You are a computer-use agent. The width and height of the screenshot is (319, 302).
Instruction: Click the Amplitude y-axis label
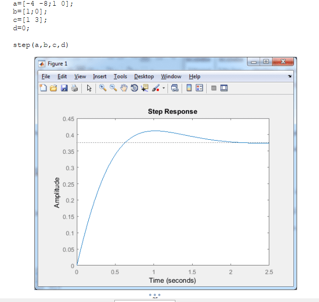[x=57, y=192]
